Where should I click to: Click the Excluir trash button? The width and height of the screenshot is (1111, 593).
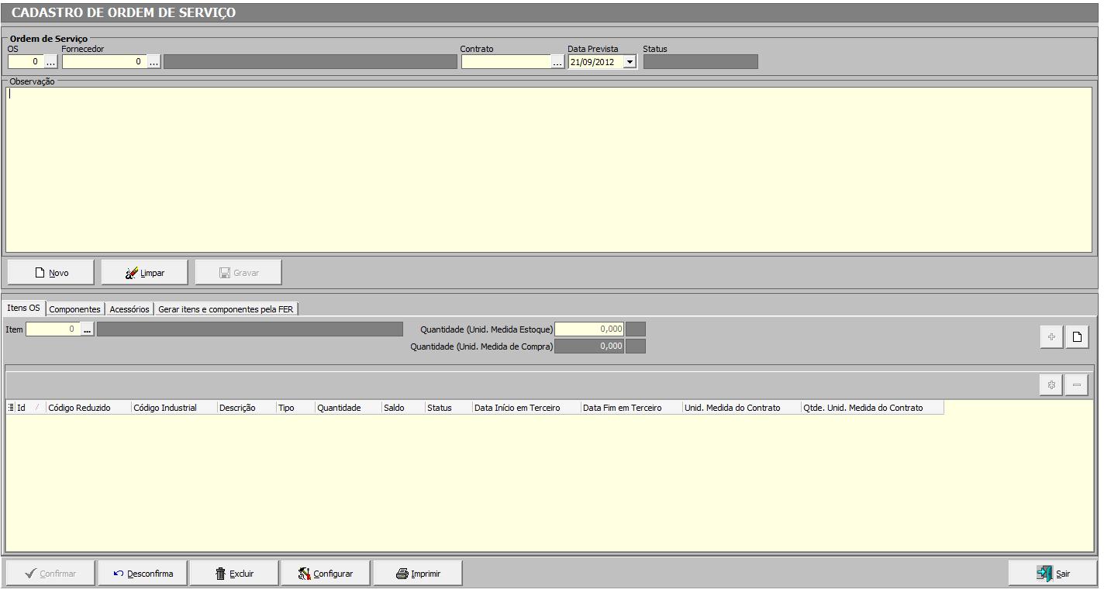[234, 574]
